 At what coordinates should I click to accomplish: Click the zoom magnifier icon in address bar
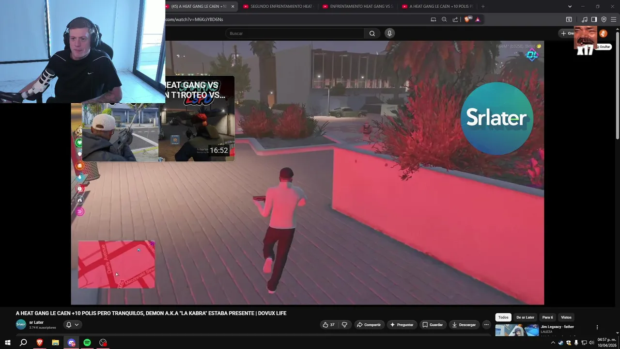click(444, 19)
